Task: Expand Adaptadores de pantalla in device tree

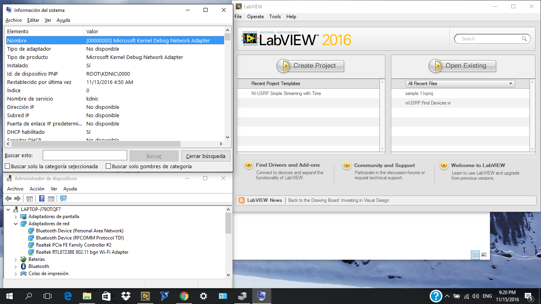Action: coord(16,217)
